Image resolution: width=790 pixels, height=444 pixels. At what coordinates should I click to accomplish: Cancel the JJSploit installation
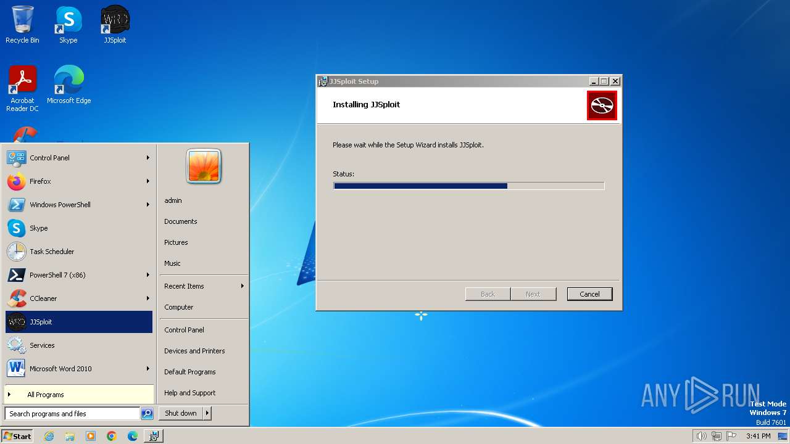pos(589,294)
